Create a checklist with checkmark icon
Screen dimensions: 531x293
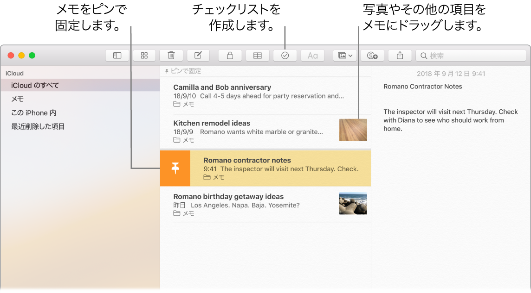coord(285,56)
